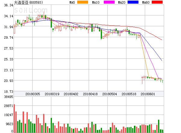Click the tallest red volume bar at chart start
The image size is (181, 133).
pos(14,118)
